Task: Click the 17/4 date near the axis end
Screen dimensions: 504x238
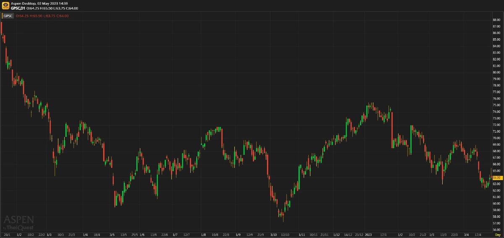Action: click(x=479, y=235)
